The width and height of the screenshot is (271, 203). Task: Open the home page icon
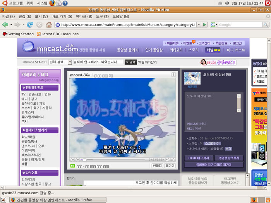point(49,25)
